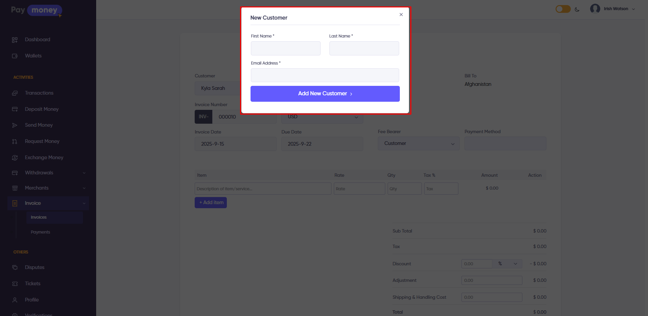Click the Send Money arrow icon
This screenshot has height=316, width=648.
pos(15,125)
